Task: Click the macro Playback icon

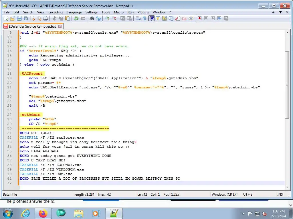Action: (x=213, y=18)
